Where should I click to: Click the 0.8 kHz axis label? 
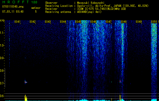point(2,71)
